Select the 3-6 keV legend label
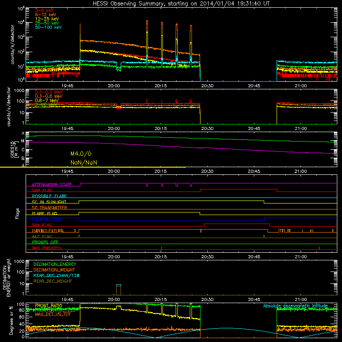The image size is (342, 342). pyautogui.click(x=44, y=10)
